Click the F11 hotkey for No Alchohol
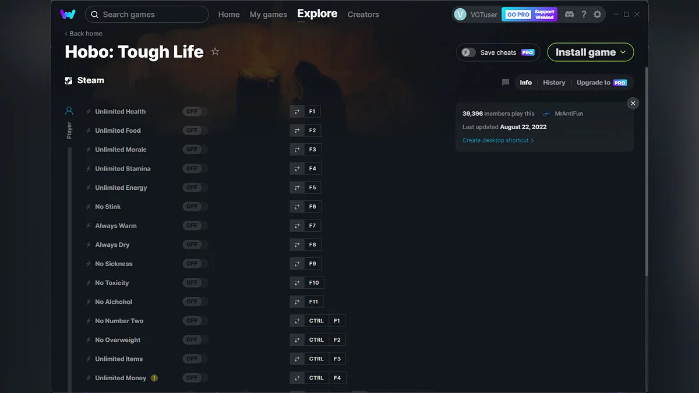The image size is (699, 393). click(314, 302)
